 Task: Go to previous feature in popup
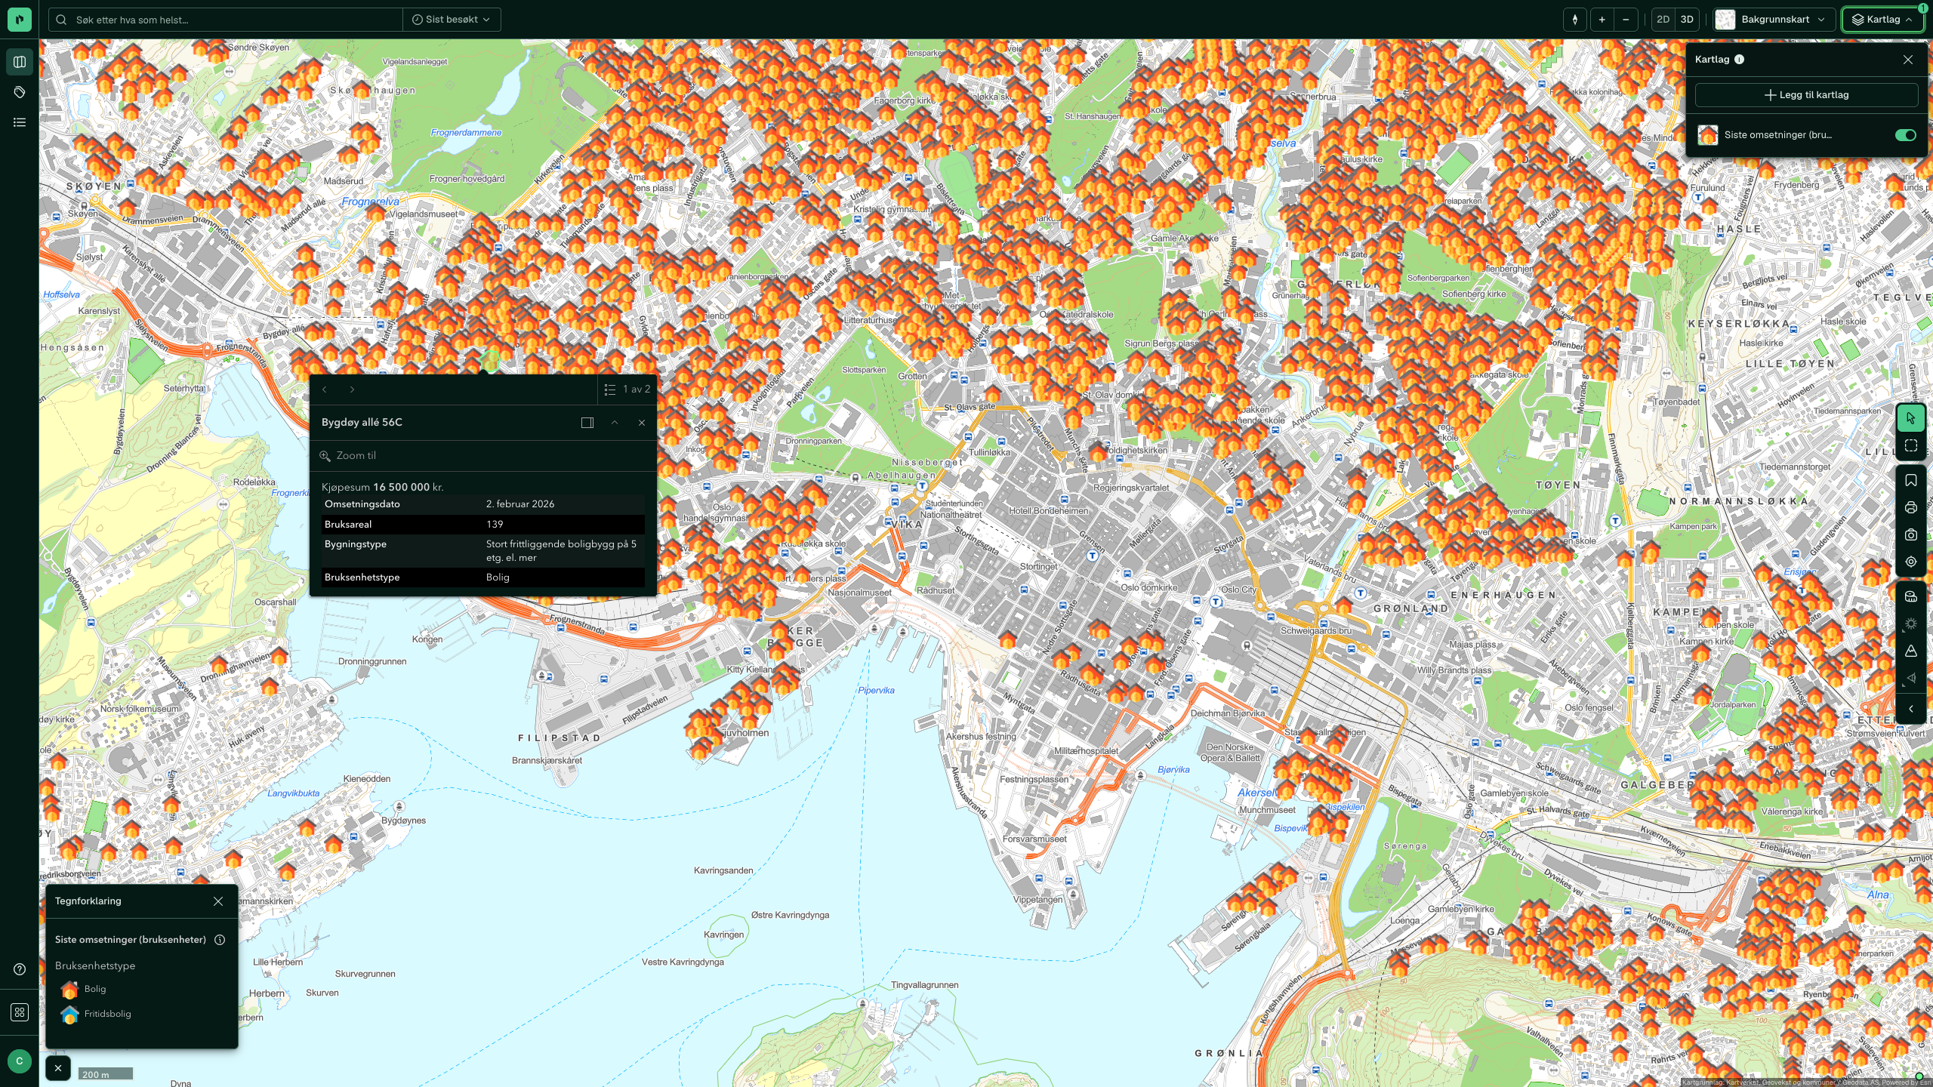tap(325, 390)
